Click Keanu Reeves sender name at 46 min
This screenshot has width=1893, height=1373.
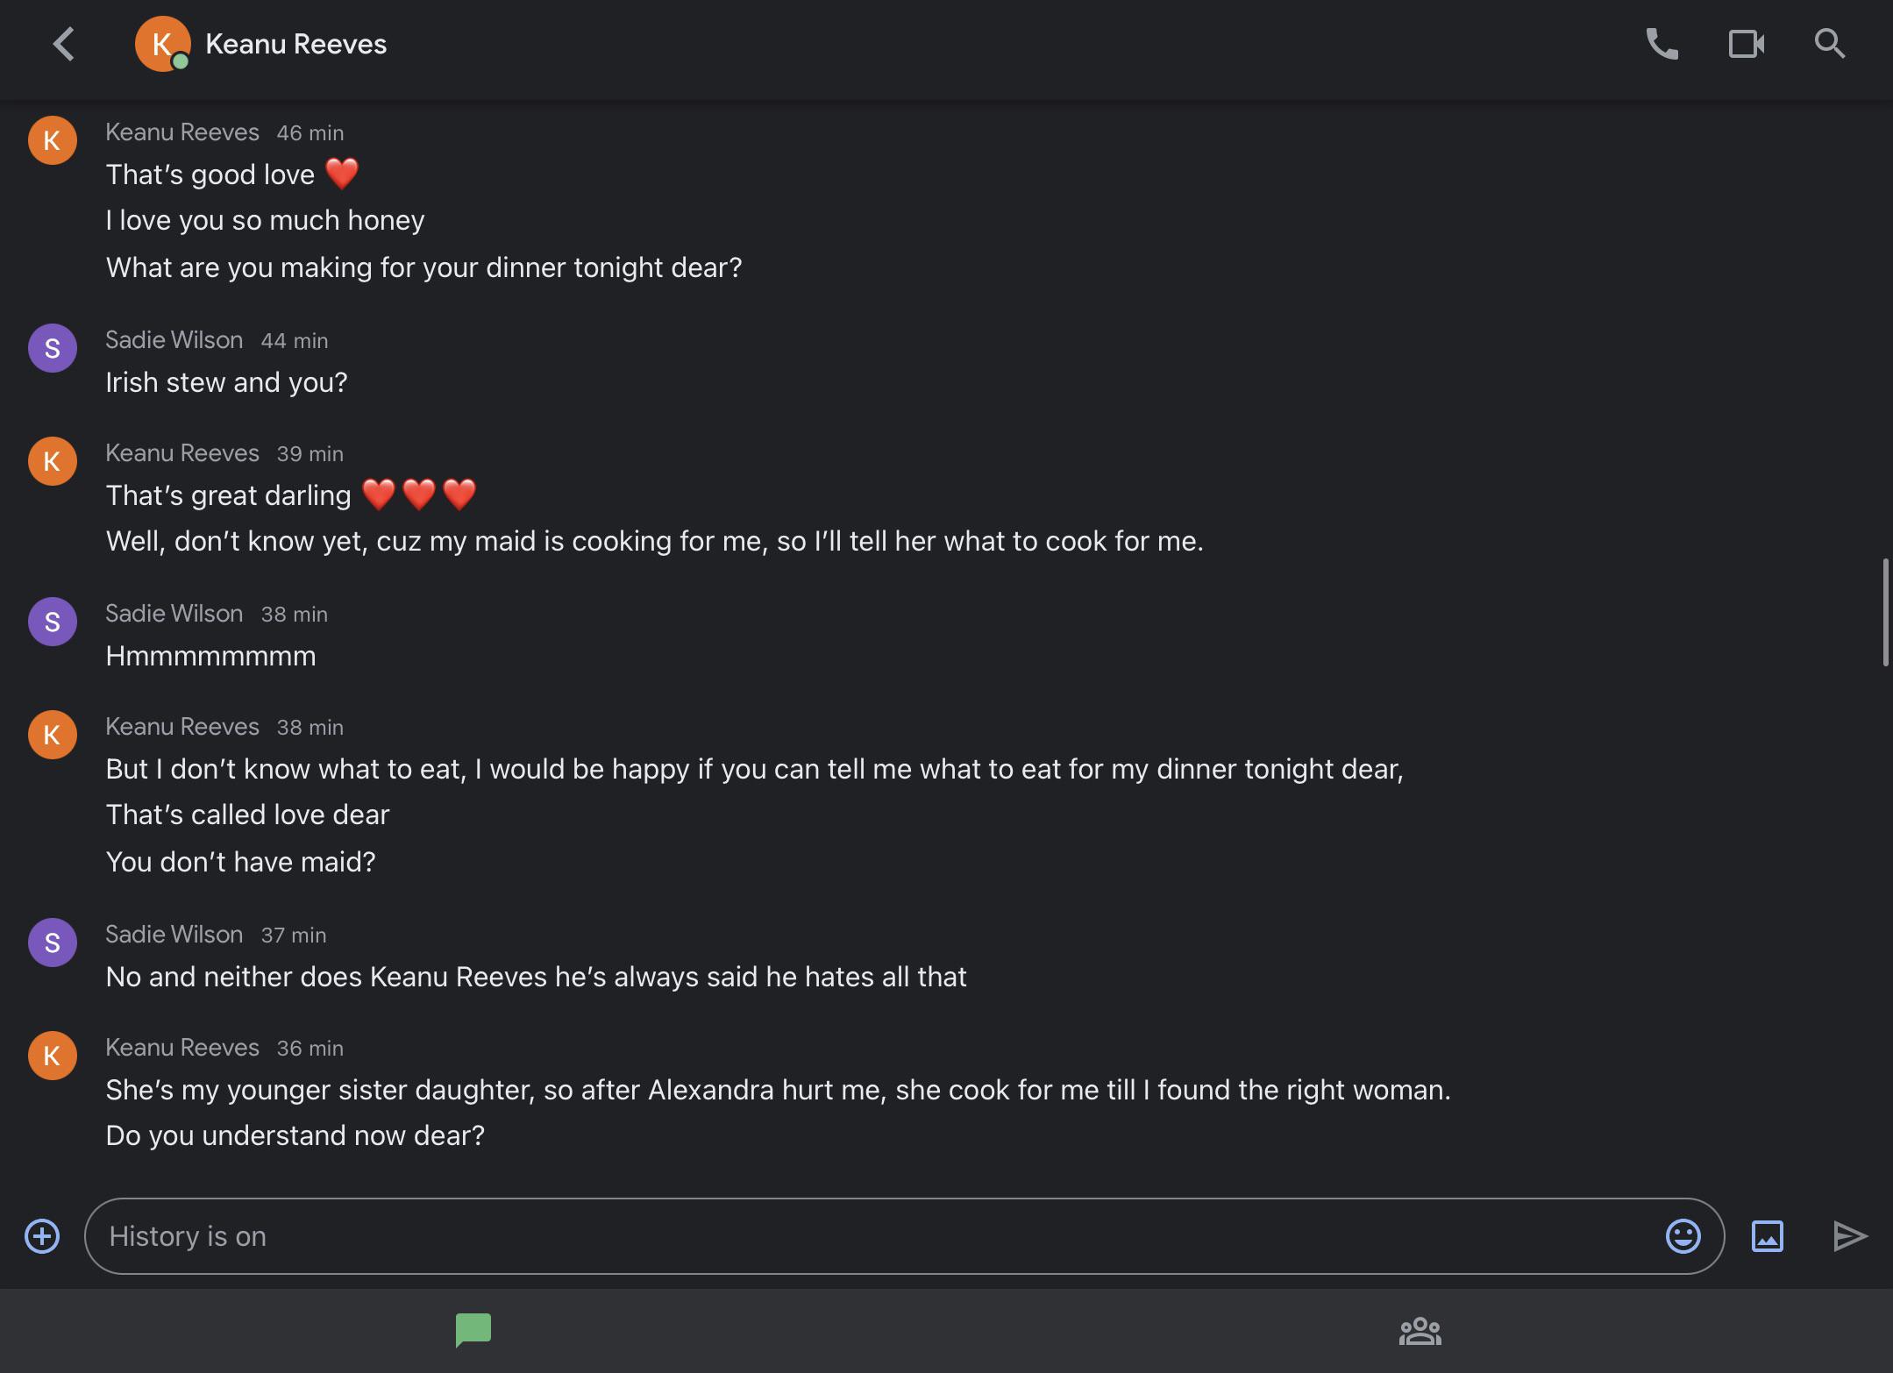pyautogui.click(x=182, y=132)
